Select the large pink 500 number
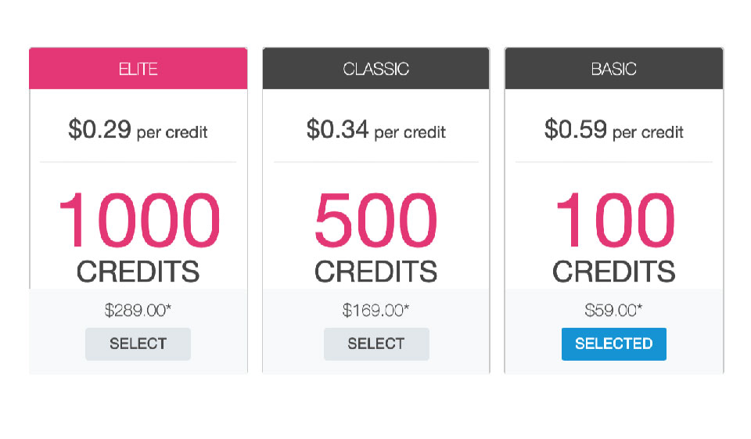 coord(375,221)
